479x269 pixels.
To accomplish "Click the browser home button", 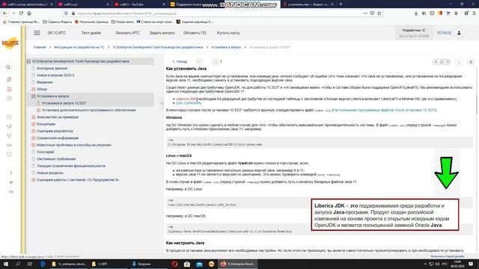I will coord(29,13).
